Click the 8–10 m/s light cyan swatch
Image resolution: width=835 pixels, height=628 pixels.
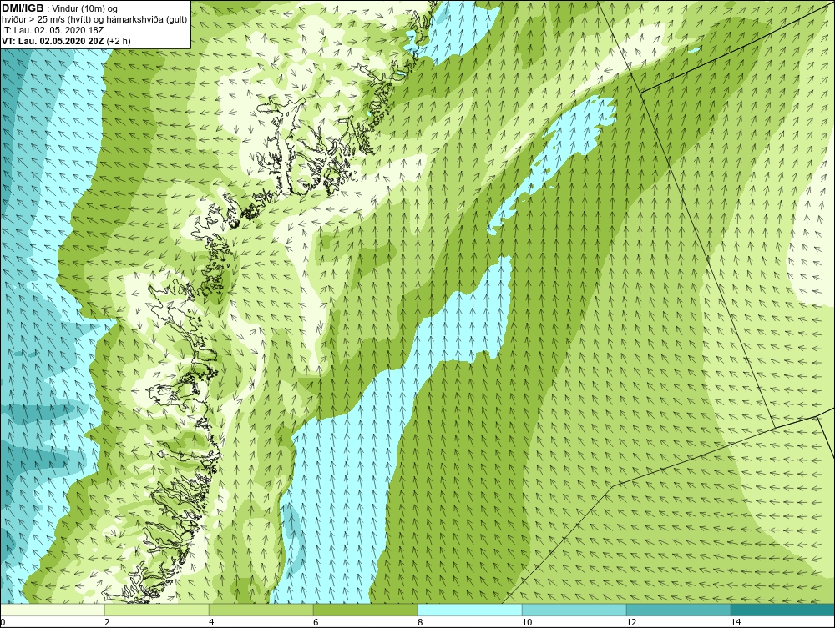pos(469,610)
